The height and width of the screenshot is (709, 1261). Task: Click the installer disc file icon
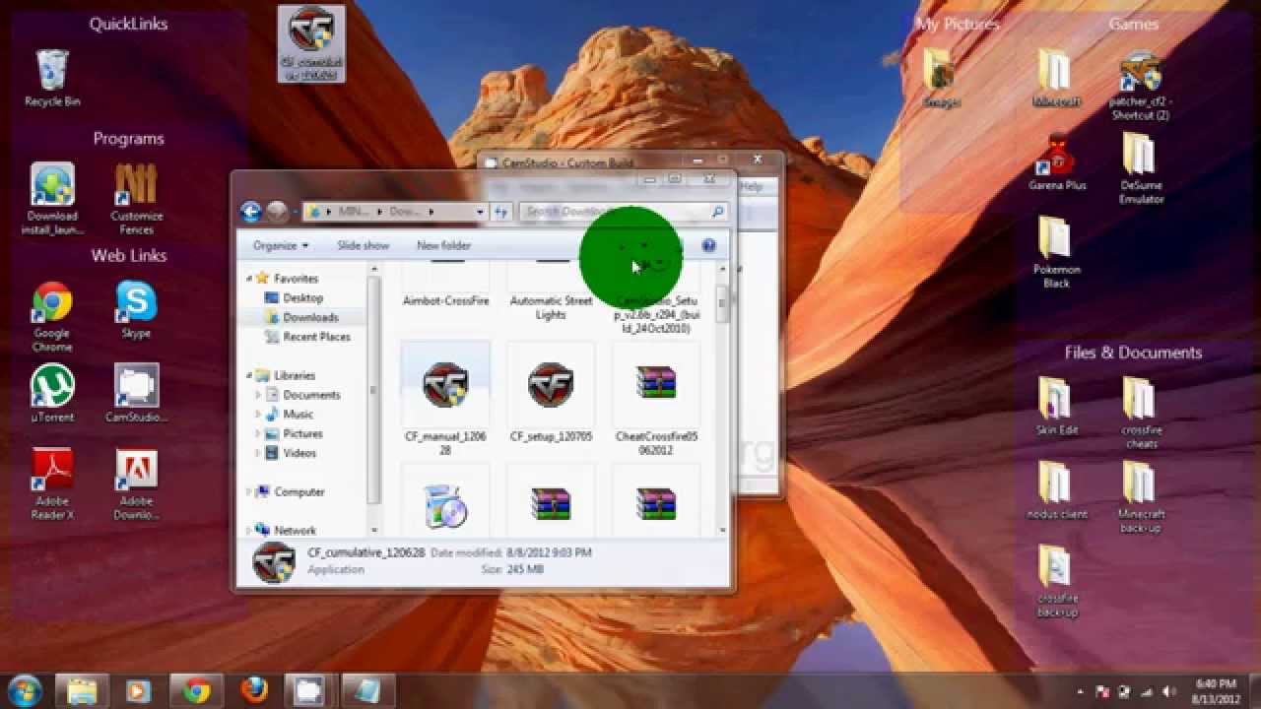tap(445, 504)
